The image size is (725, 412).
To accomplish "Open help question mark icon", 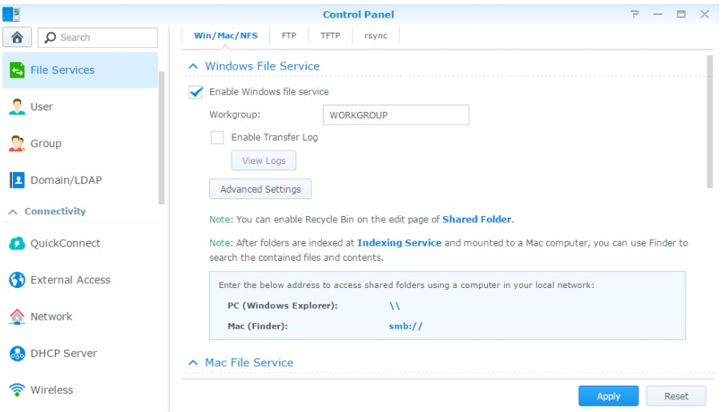I will pyautogui.click(x=634, y=14).
